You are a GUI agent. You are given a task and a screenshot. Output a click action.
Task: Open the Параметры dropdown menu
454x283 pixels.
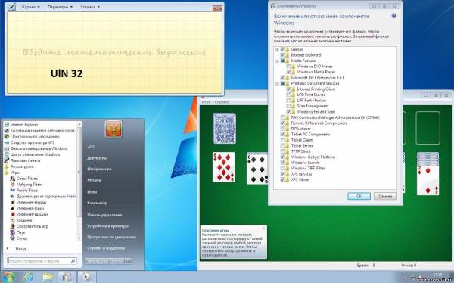click(60, 7)
